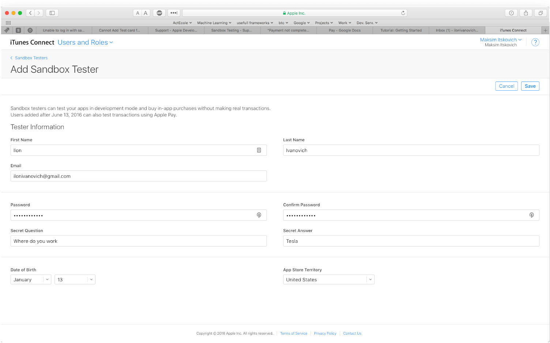Viewport: 550px width, 343px height.
Task: Decrease text size with small A button
Action: (137, 13)
